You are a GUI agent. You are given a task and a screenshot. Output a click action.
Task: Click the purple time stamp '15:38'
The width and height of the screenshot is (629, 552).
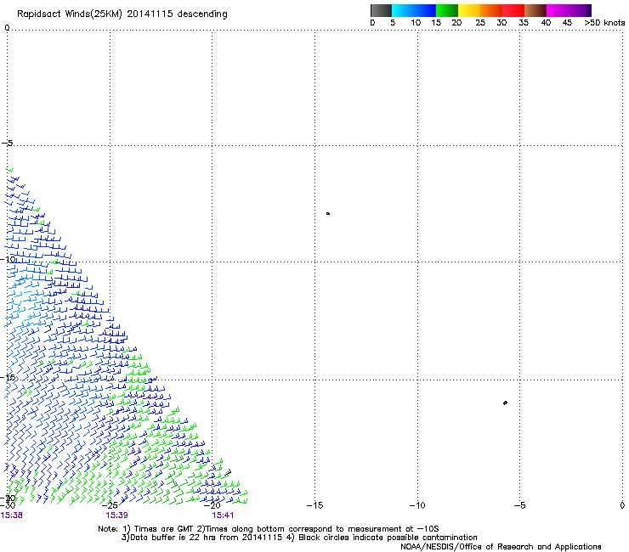point(12,515)
